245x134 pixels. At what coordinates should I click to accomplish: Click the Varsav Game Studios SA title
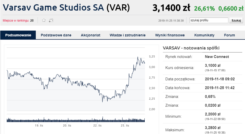click(53, 8)
